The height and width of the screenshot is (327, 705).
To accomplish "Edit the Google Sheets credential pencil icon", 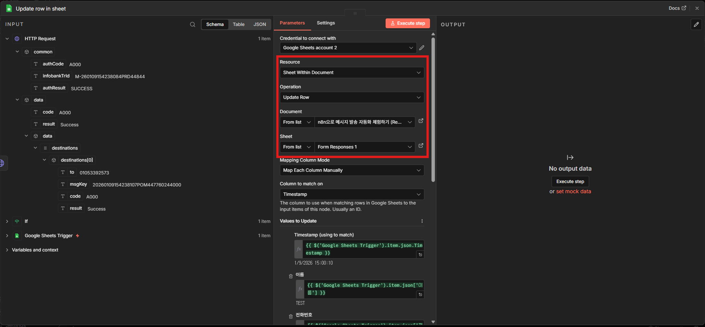I will click(x=422, y=48).
